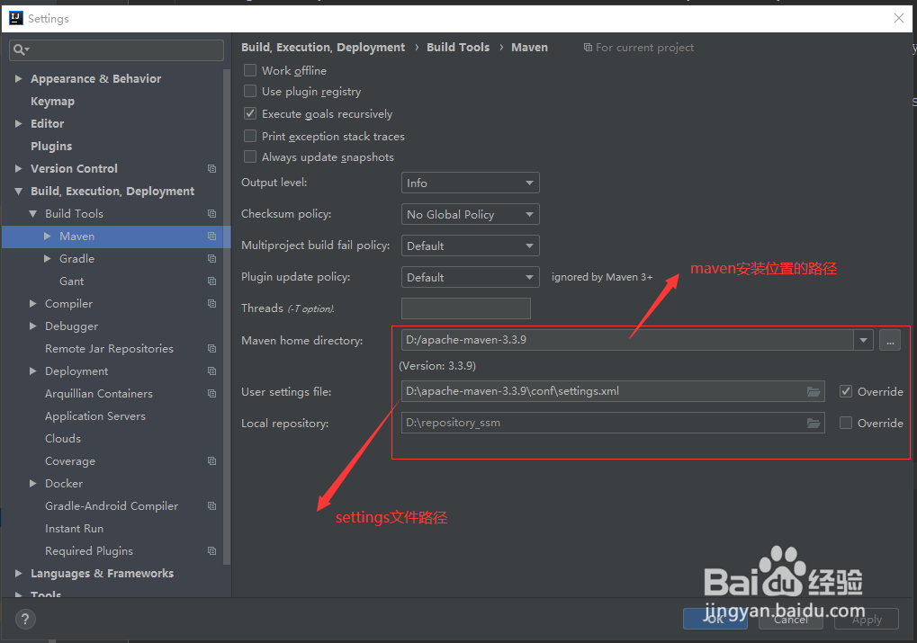The height and width of the screenshot is (643, 917).
Task: Select Debugger settings page
Action: click(x=71, y=326)
